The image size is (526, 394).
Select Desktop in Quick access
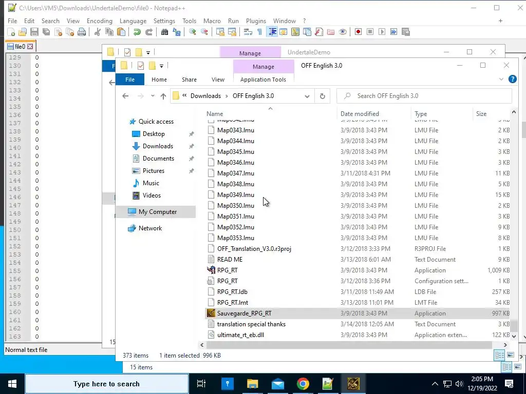(154, 134)
